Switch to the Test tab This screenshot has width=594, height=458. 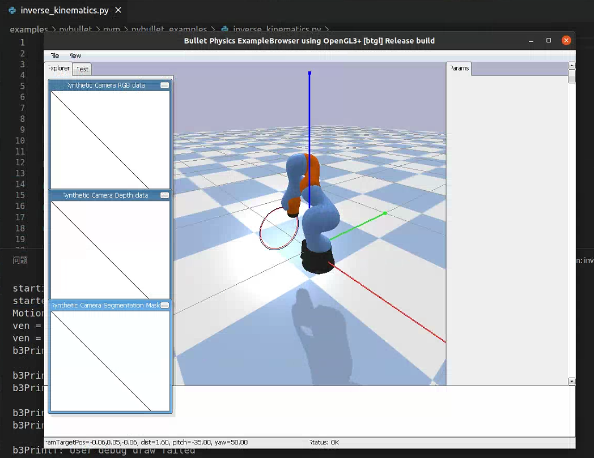[82, 69]
